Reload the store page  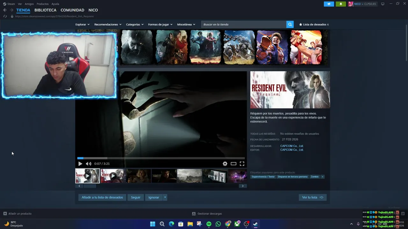(x=5, y=16)
